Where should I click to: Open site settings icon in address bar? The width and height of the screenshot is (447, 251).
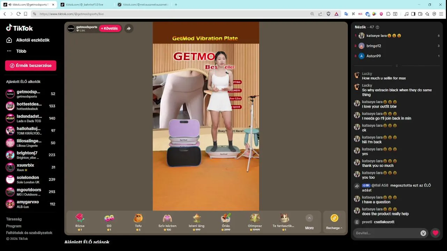(34, 14)
